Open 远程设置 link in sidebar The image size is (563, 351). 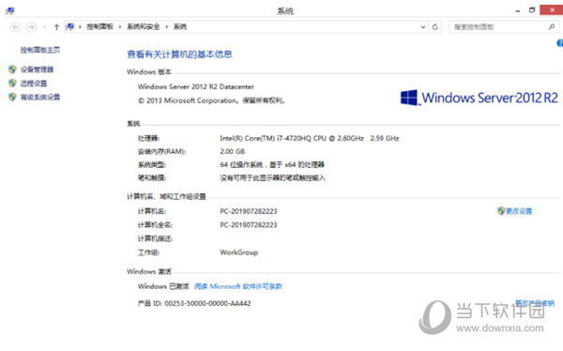click(34, 84)
